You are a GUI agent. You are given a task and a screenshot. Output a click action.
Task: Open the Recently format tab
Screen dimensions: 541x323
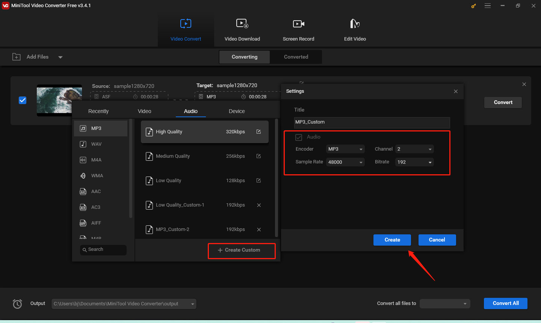[x=98, y=111]
